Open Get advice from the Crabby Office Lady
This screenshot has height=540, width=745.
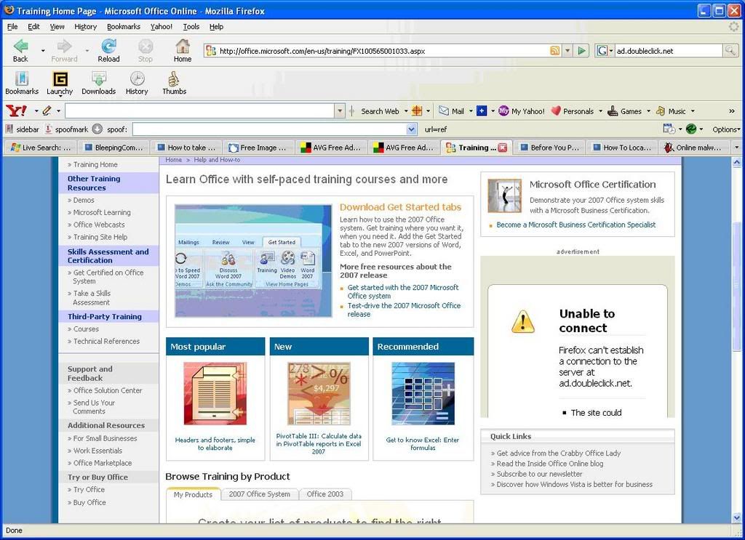[x=559, y=454]
